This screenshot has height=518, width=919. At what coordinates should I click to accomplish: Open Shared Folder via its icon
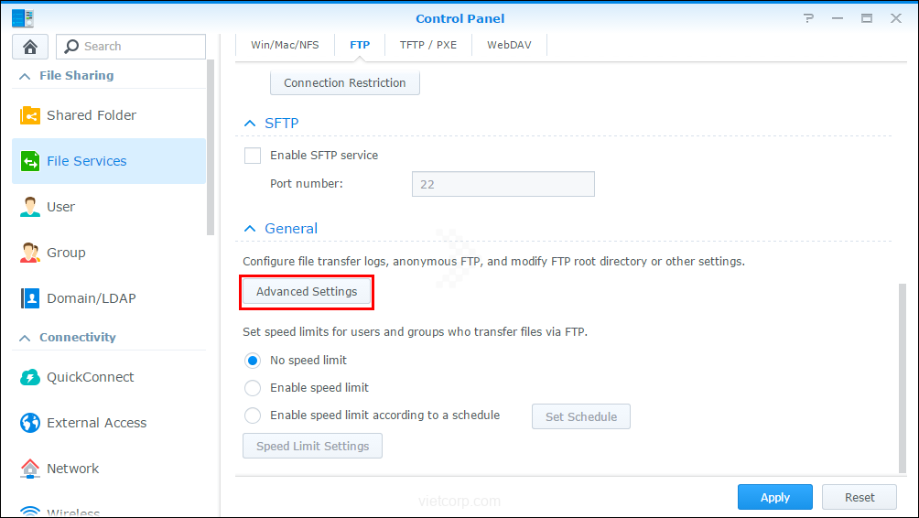(30, 115)
